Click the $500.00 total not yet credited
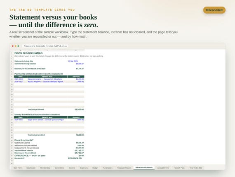The width and height of the screenshot is (235, 177). click(x=80, y=135)
